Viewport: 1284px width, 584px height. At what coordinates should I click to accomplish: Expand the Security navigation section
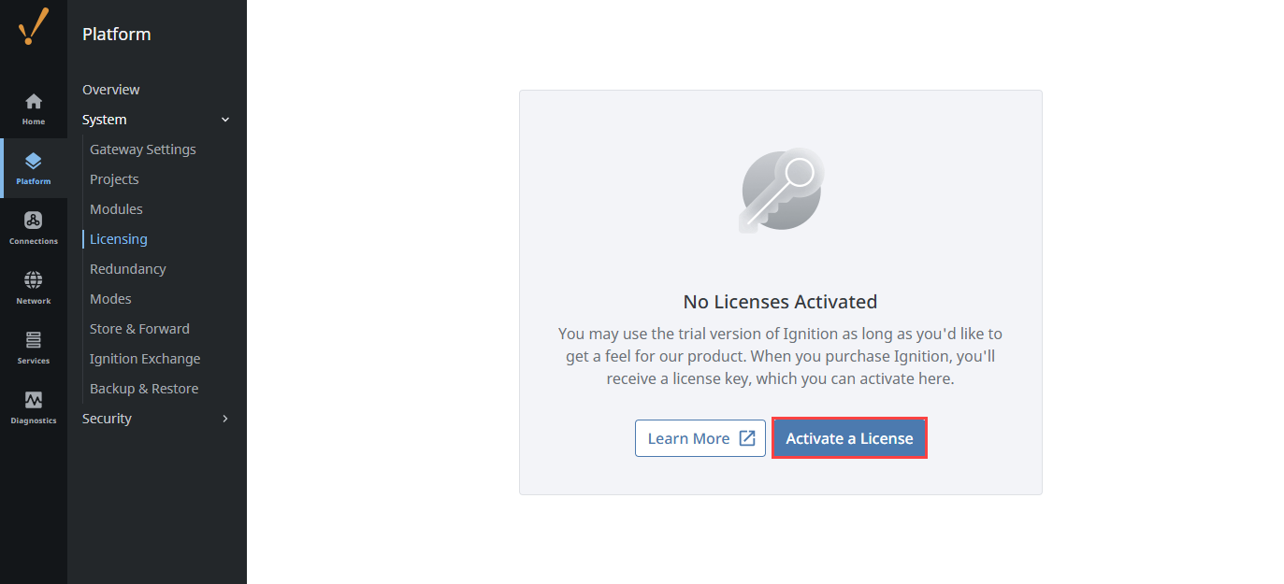(x=224, y=419)
